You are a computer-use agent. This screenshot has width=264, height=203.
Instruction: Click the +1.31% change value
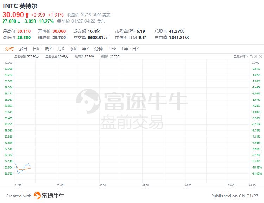[x=56, y=15]
